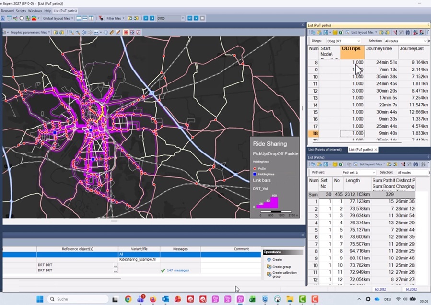Open the Path set 1 combo box
Viewport: 431px width, 305px height.
coord(359,173)
